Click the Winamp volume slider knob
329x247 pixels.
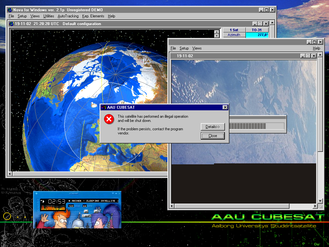tap(86, 211)
